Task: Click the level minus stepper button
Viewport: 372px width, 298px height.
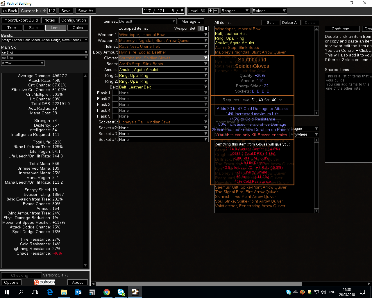Action: point(216,11)
